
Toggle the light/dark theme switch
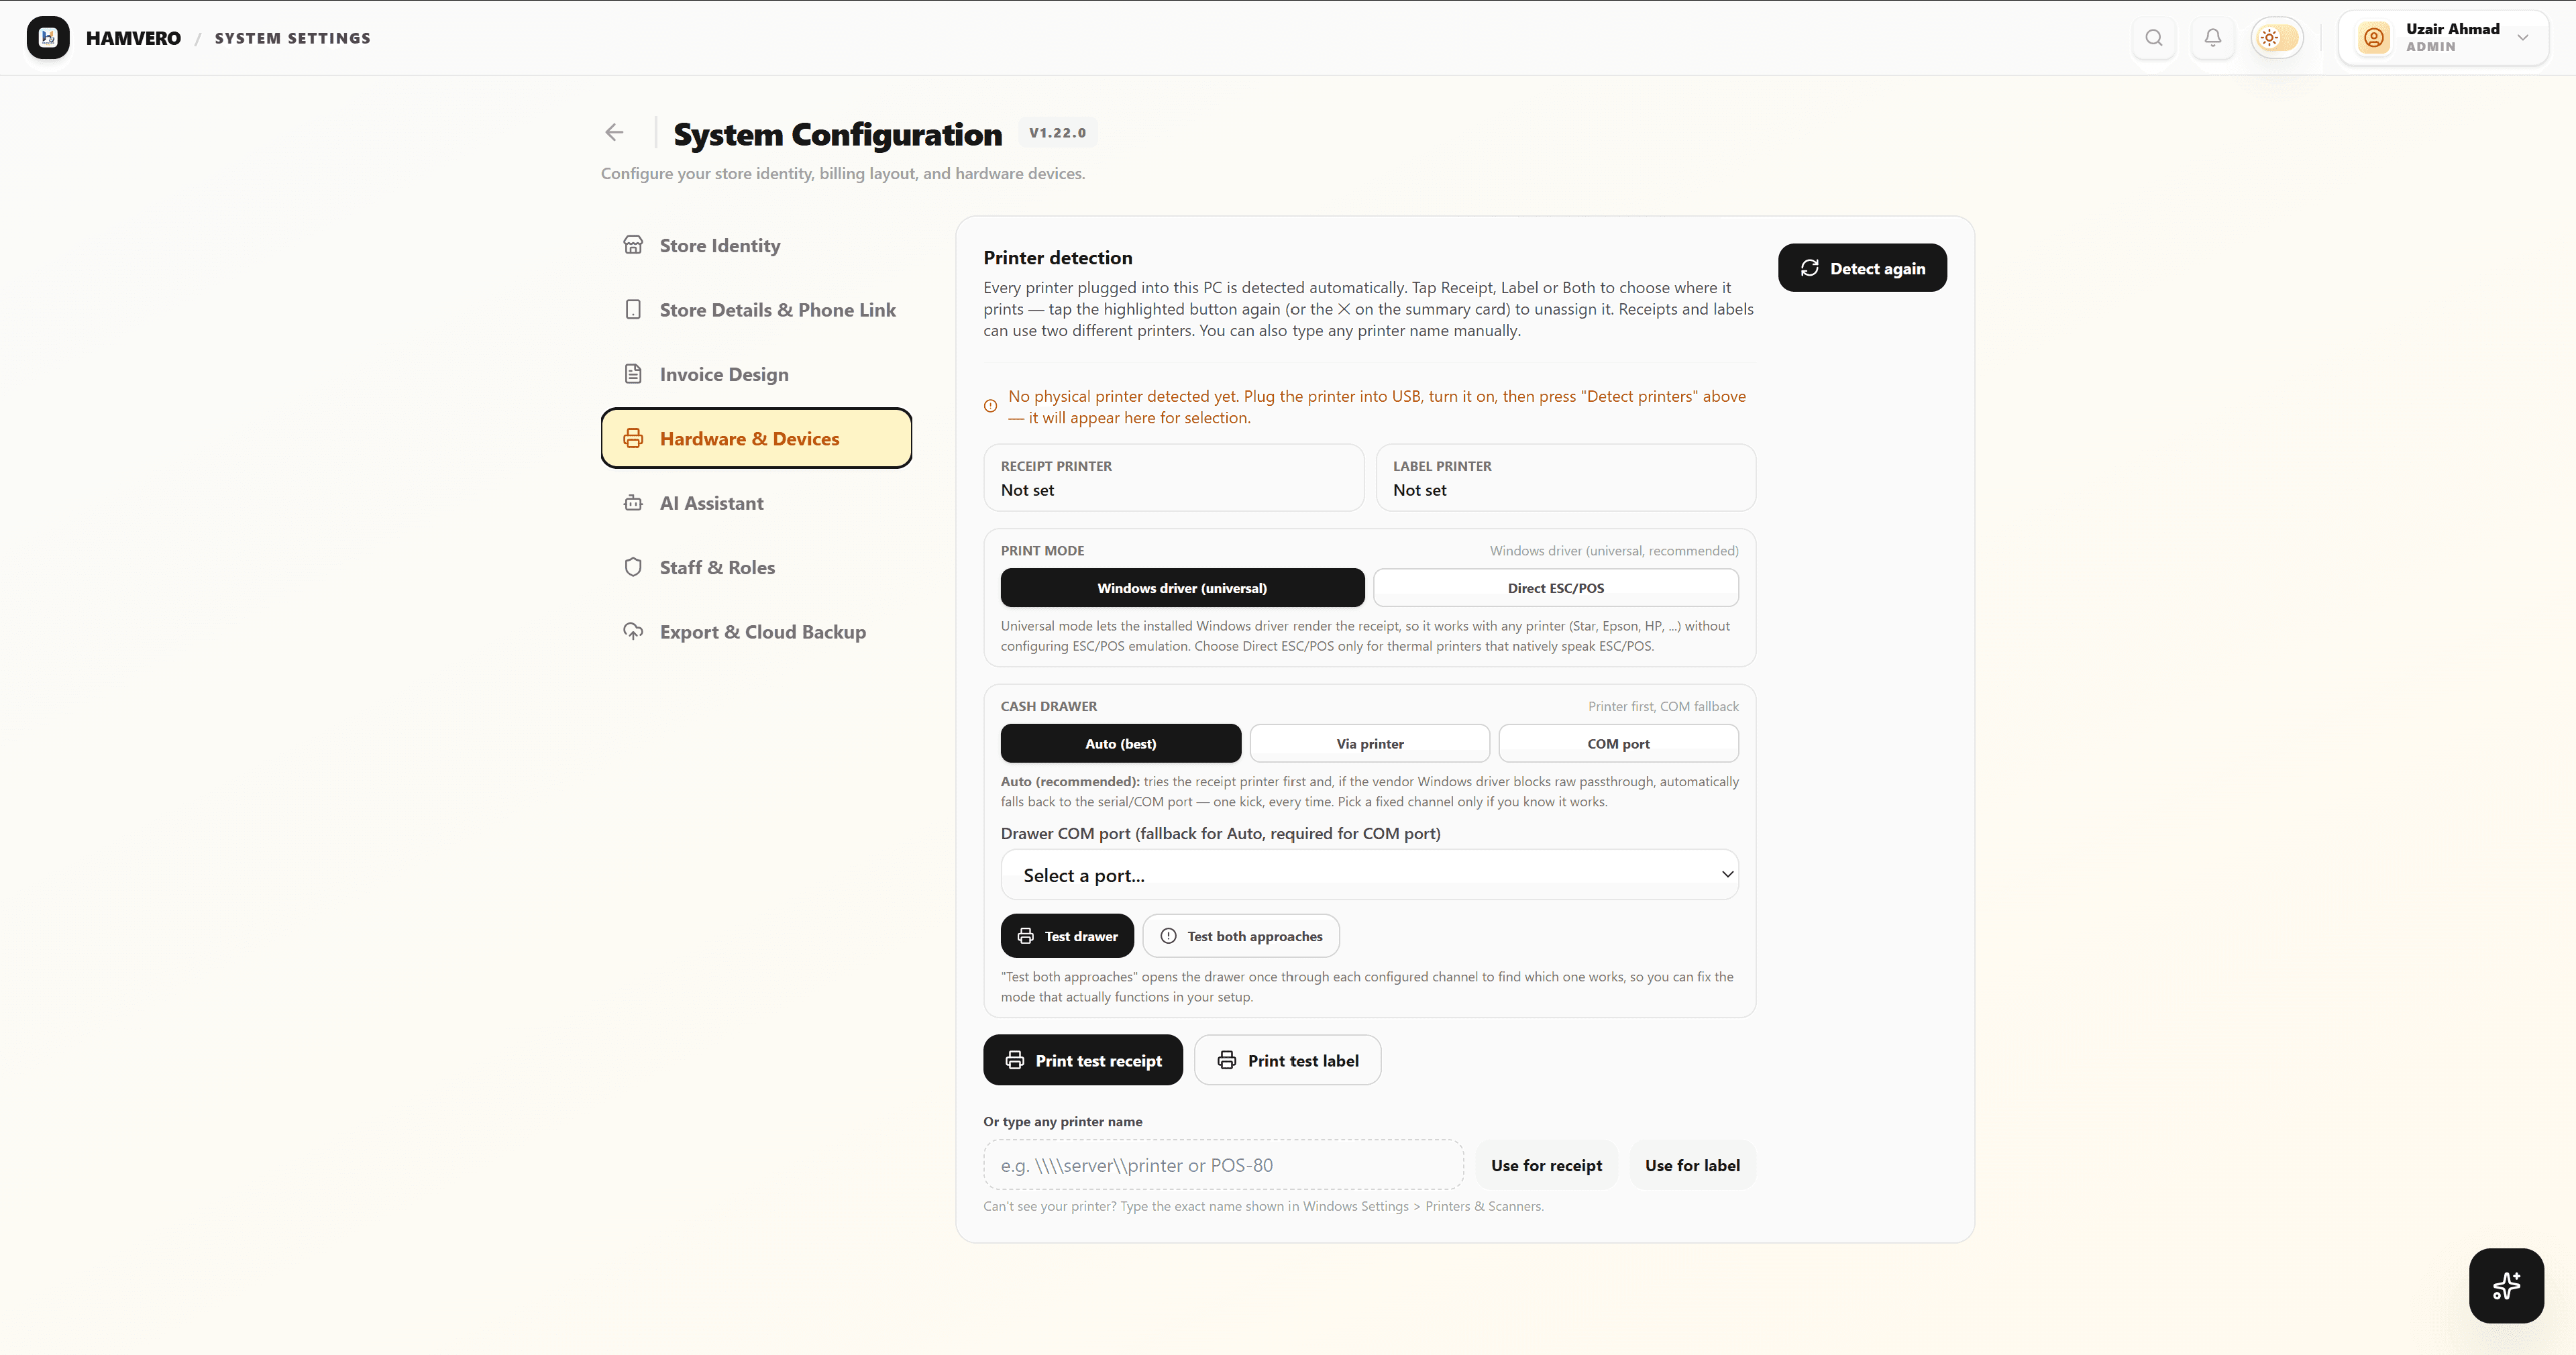click(2277, 38)
